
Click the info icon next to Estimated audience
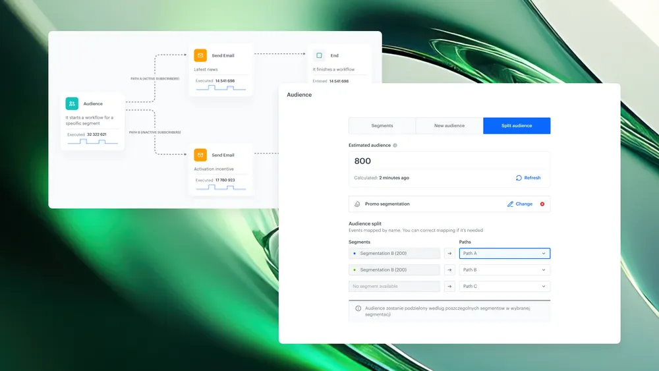pos(395,146)
